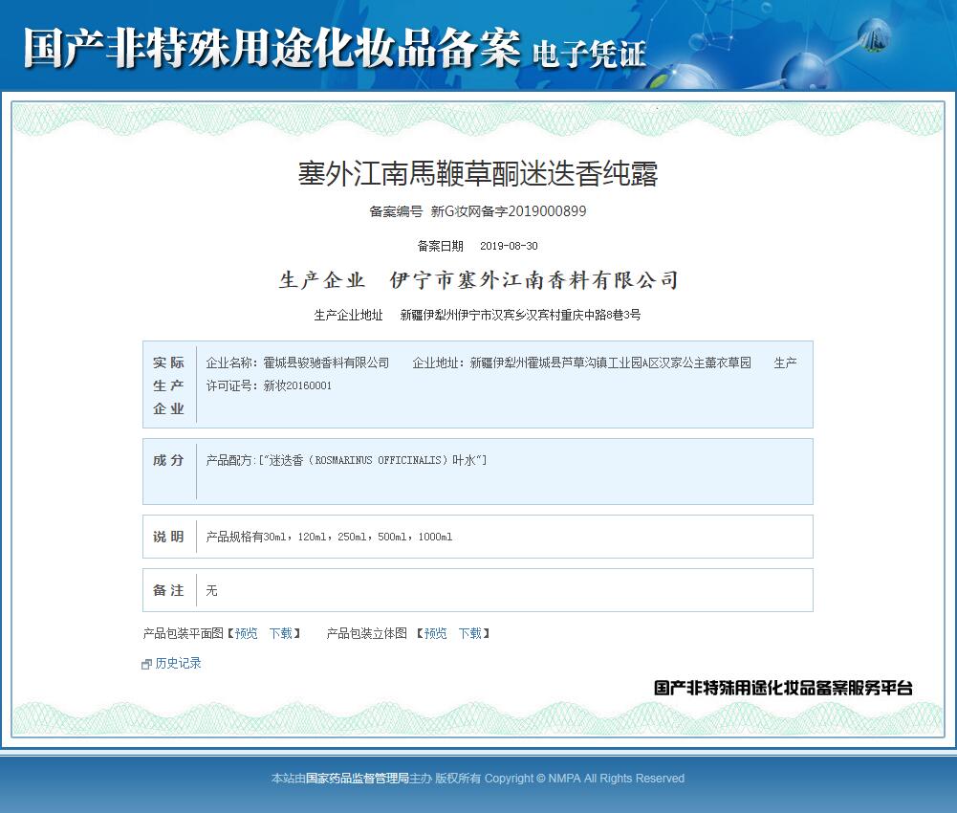Preview the 产品包装立体图 image
957x813 pixels.
point(435,633)
